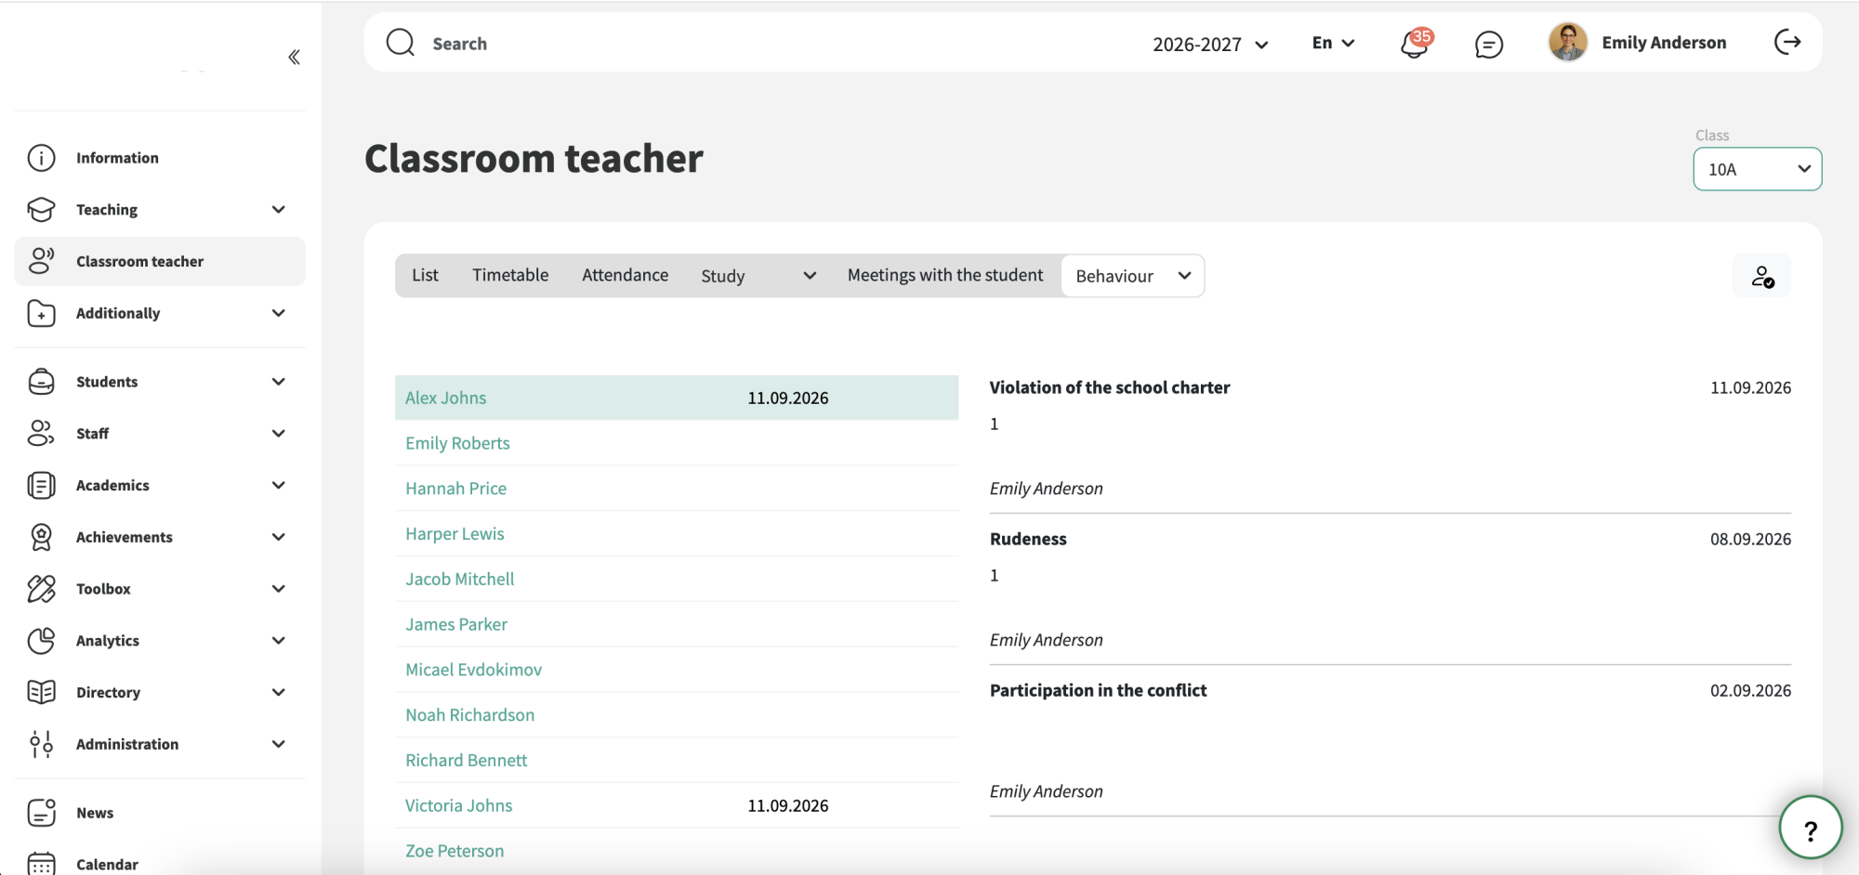Click Emily Anderson's profile avatar
This screenshot has width=1859, height=875.
(1568, 43)
